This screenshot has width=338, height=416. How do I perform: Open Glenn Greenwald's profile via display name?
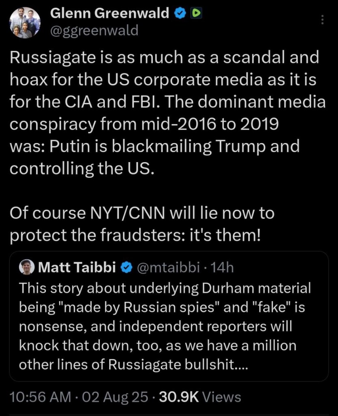tap(109, 13)
